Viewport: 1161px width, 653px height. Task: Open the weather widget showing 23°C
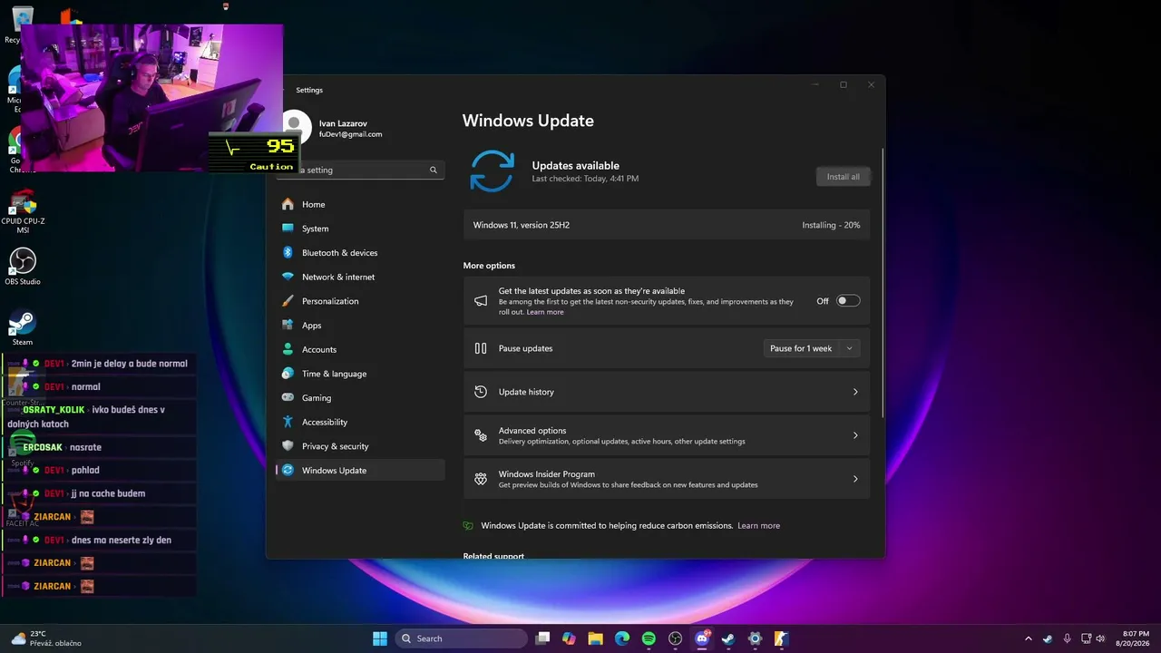(x=45, y=638)
